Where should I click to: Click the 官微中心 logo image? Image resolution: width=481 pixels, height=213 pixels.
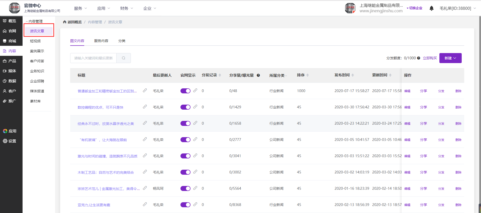(15, 8)
